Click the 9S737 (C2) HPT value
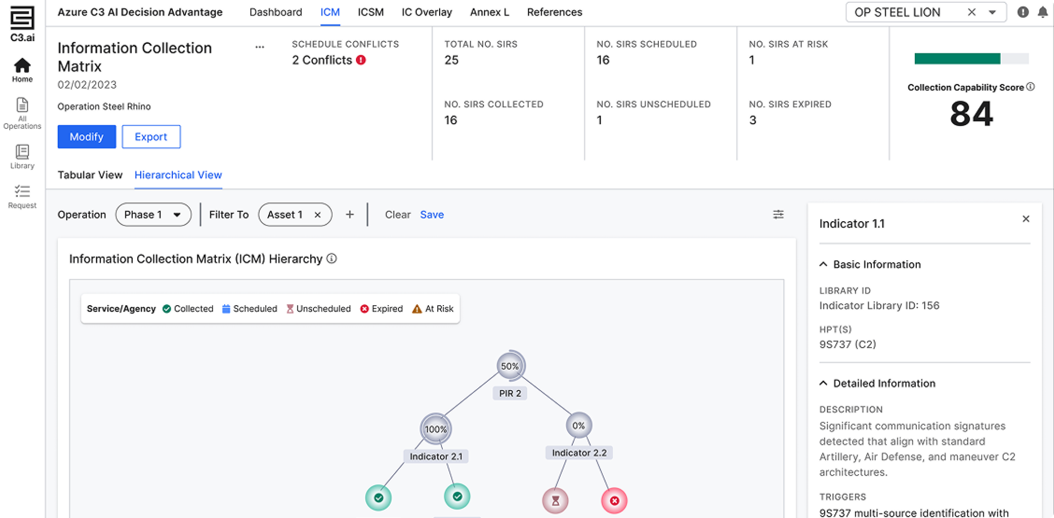1054x518 pixels. click(x=848, y=344)
